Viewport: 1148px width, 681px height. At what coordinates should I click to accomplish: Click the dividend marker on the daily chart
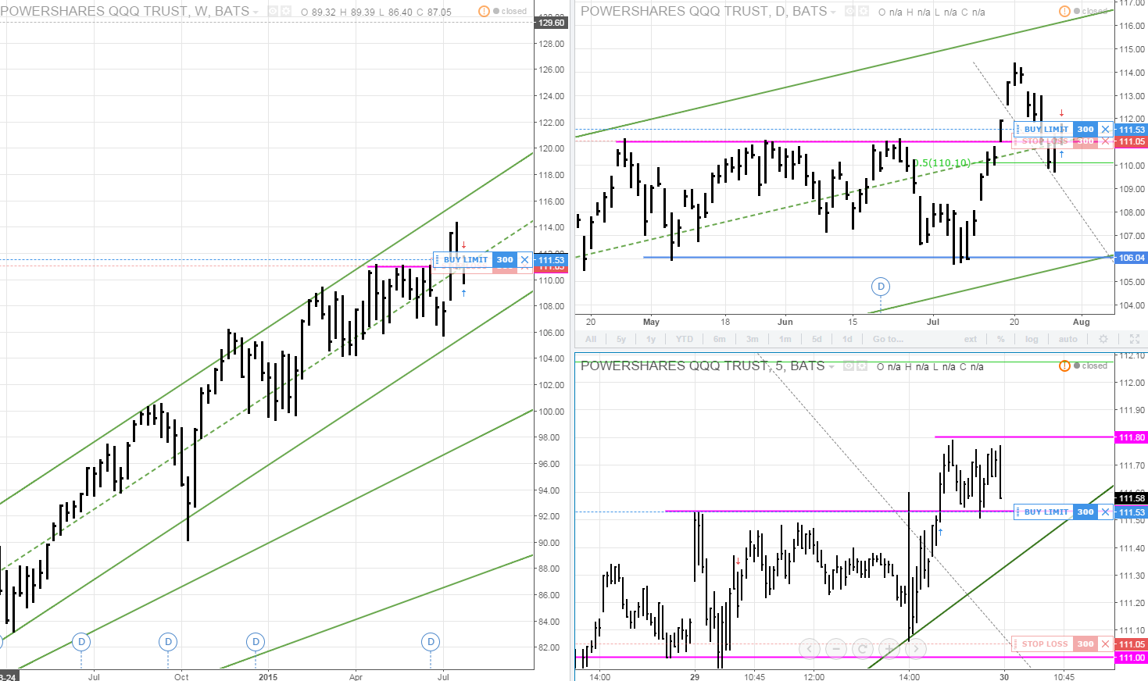click(x=881, y=287)
